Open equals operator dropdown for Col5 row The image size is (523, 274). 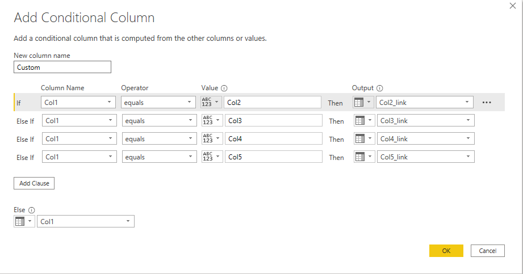(x=160, y=157)
